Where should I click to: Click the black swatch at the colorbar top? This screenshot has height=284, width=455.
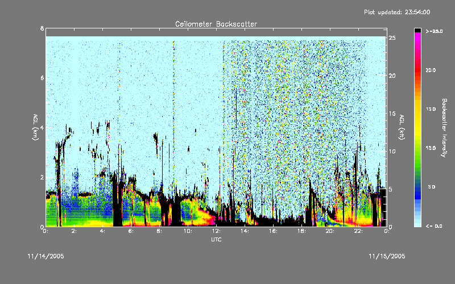point(417,30)
